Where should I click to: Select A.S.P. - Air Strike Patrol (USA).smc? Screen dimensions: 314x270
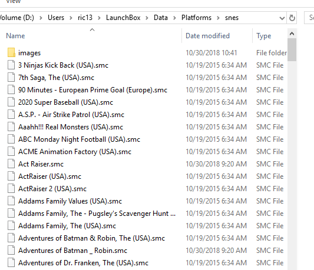coord(71,115)
